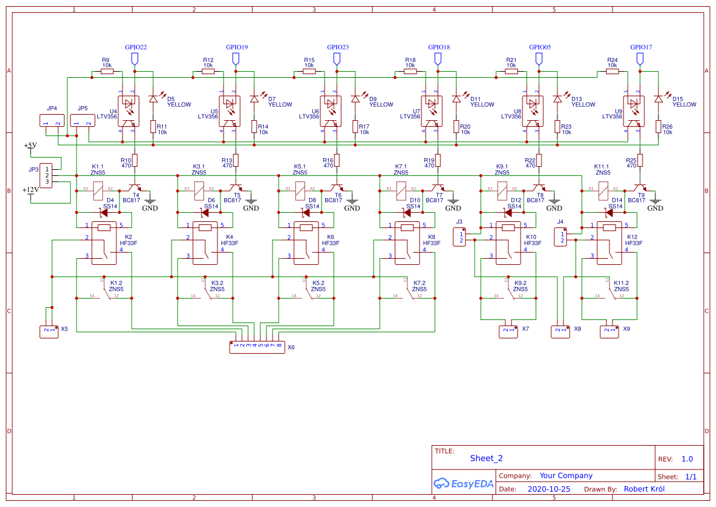Screen dimensions: 716x507
Task: Click the Your Company field
Action: 566,476
